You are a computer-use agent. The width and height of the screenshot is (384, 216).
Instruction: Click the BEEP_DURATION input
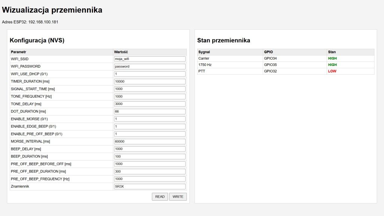(150, 156)
